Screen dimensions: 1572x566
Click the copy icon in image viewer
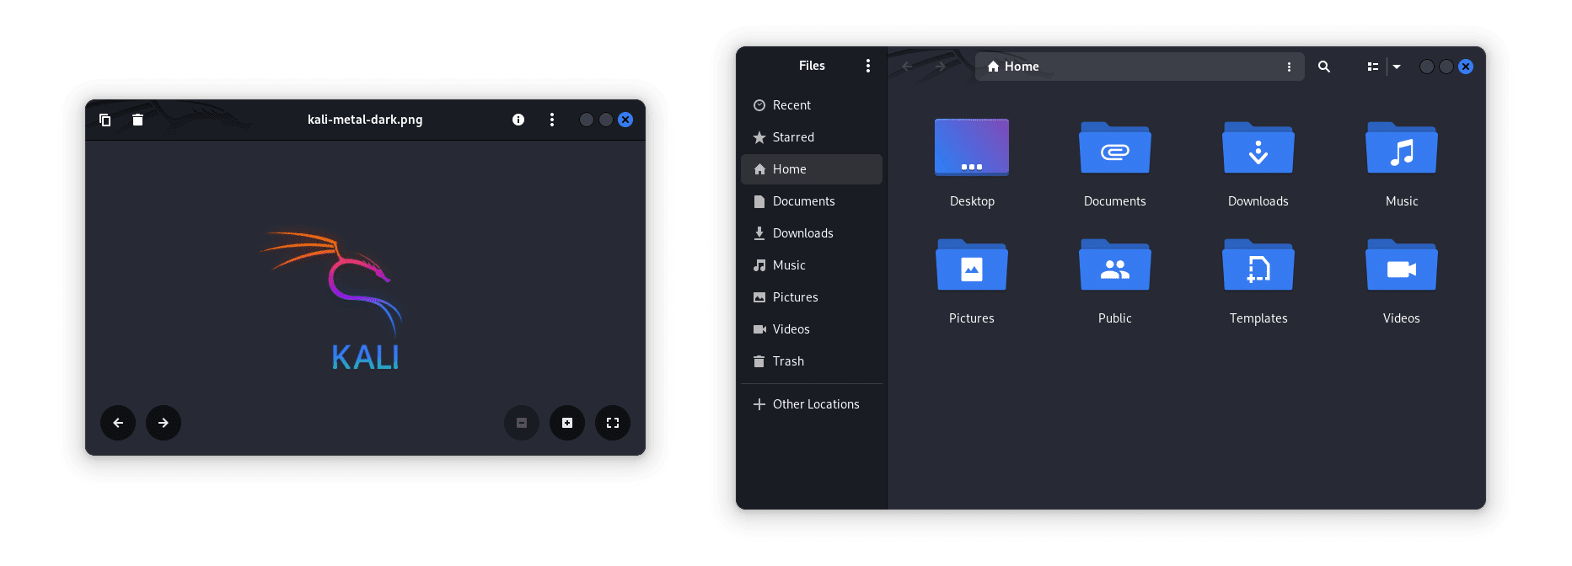pos(105,120)
